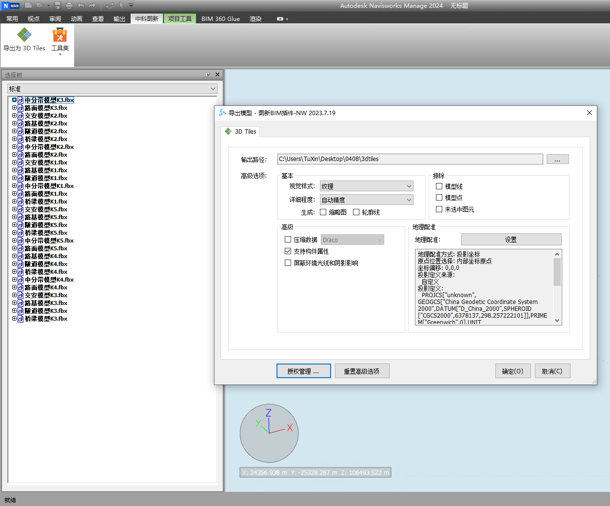Screen dimensions: 610x506
Task: Click the Refresh icon in quick access toolbar
Action: pos(110,5)
